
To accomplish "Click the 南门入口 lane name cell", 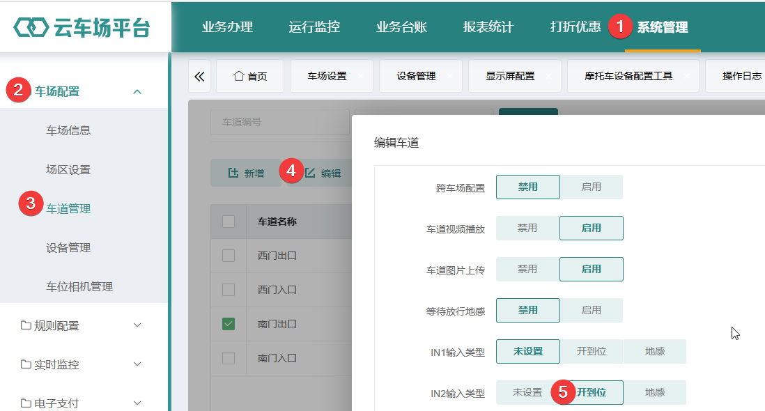I will [277, 358].
